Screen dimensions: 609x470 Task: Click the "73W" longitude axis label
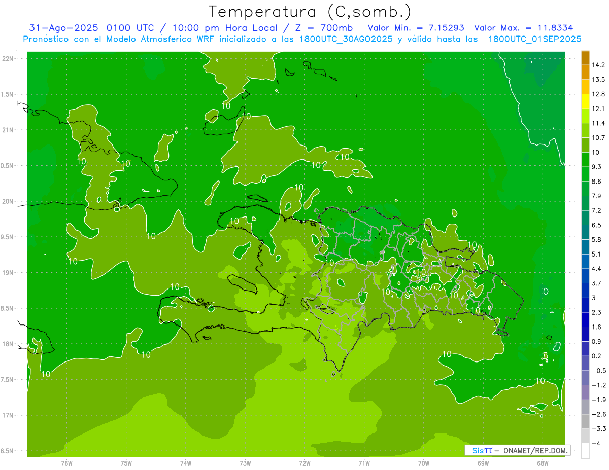click(x=245, y=463)
